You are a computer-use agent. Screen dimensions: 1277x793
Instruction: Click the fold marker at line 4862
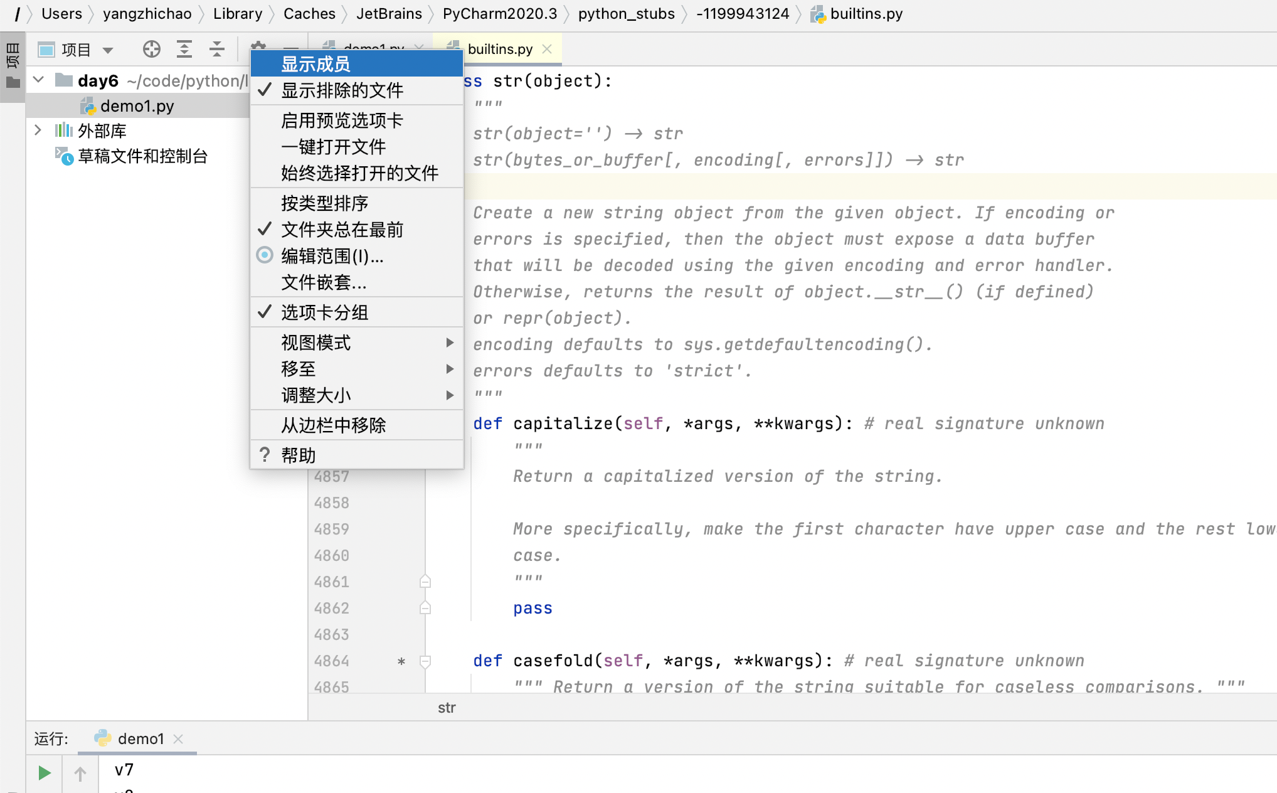(425, 608)
